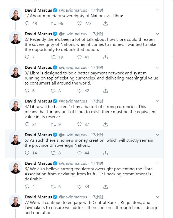173x218 pixels.
Task: Open the chevron menu on the 1/ tweet
Action: pyautogui.click(x=157, y=10)
